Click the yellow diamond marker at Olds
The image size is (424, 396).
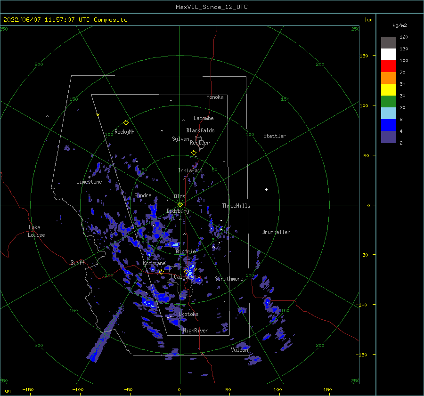click(180, 205)
